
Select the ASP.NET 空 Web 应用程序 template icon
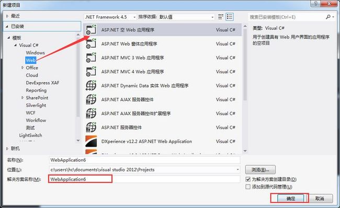91,30
